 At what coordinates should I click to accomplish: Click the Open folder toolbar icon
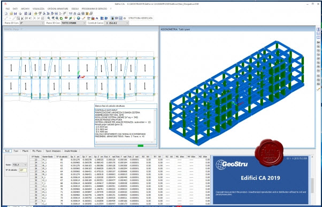[11, 13]
